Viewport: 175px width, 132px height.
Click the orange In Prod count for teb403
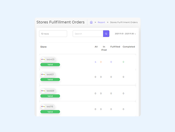click(101, 62)
